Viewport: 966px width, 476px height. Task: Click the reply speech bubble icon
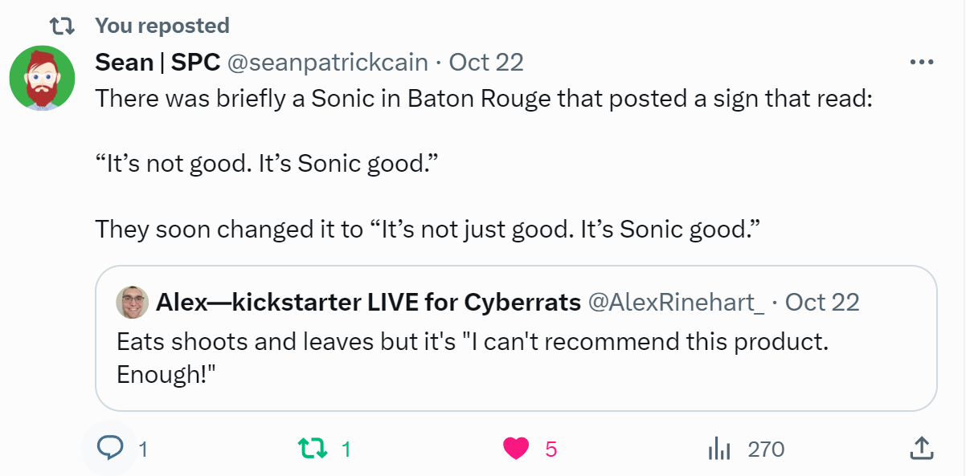pos(109,449)
